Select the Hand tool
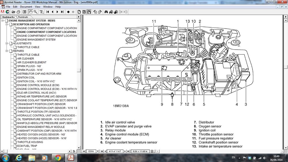The image size is (288, 162). tap(31, 12)
